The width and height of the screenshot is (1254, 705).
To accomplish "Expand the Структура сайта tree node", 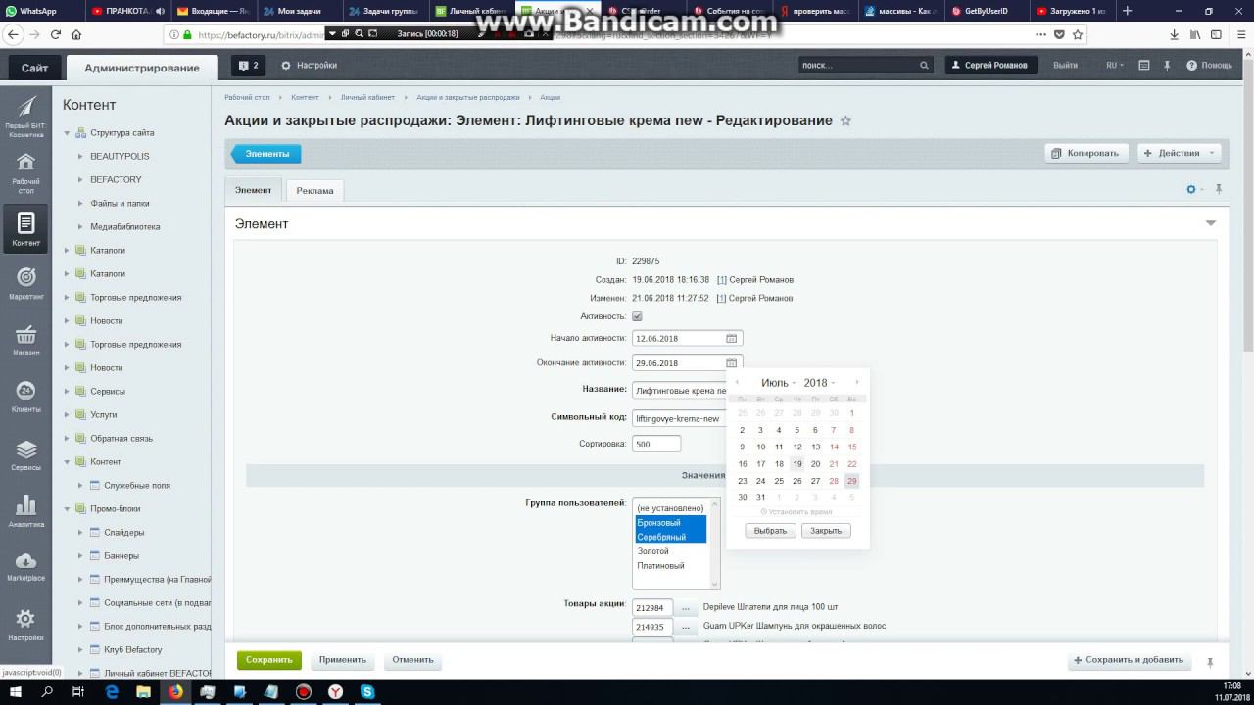I will coord(68,133).
